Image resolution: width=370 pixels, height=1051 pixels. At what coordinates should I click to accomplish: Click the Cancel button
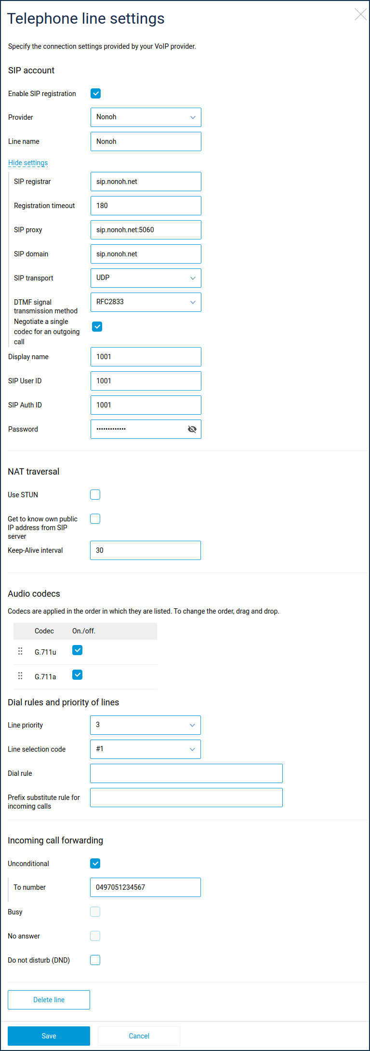pos(139,1036)
